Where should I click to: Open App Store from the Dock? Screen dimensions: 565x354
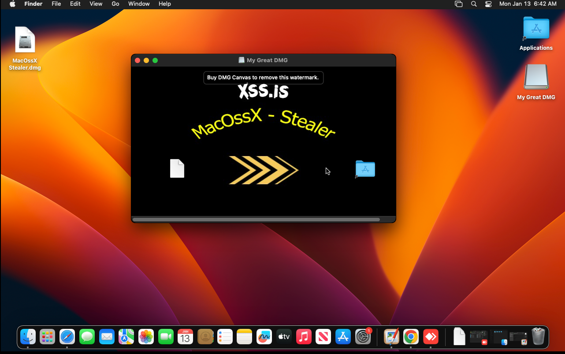tap(343, 337)
